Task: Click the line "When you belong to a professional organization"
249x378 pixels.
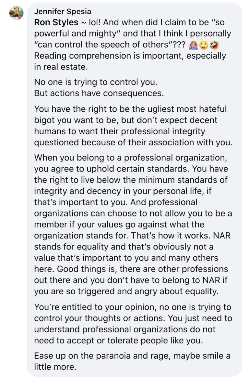Action: [x=130, y=158]
